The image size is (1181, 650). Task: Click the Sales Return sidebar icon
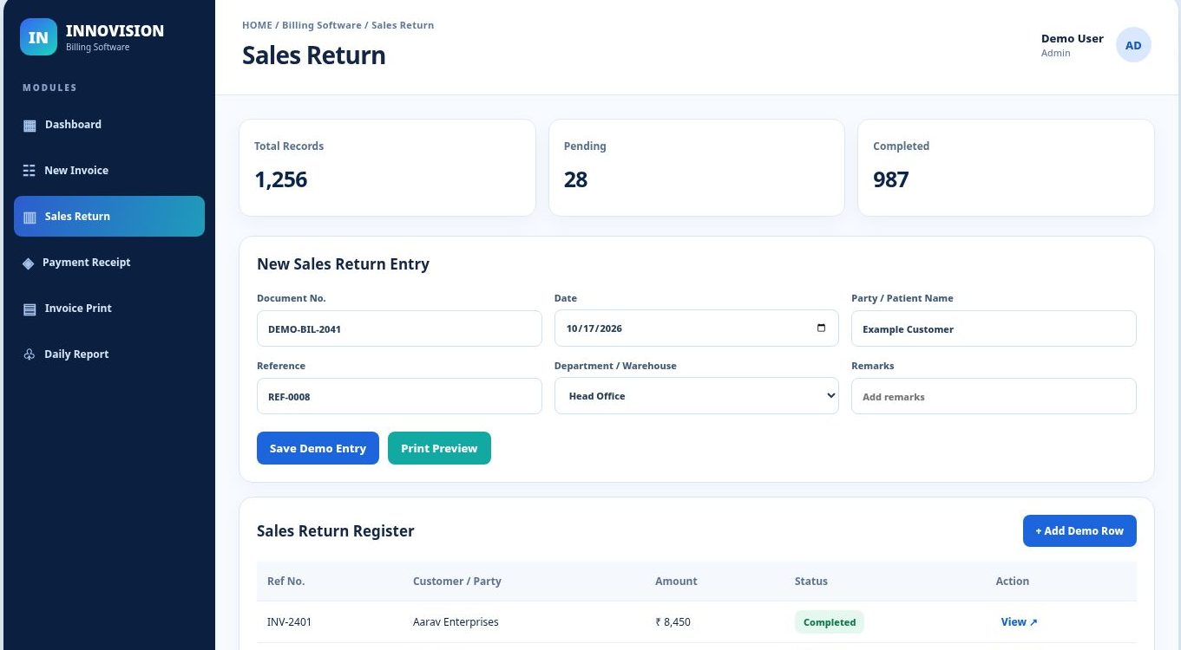click(x=30, y=217)
